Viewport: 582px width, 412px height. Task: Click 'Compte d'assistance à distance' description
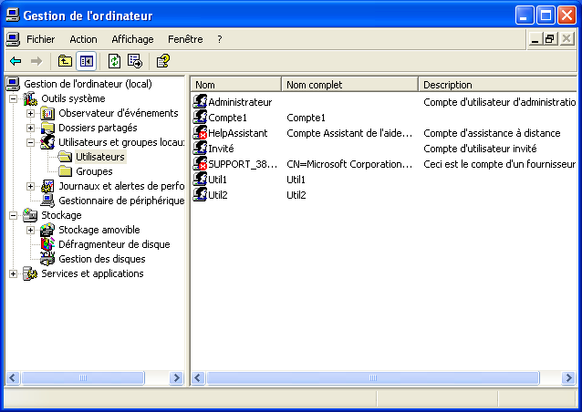point(492,133)
